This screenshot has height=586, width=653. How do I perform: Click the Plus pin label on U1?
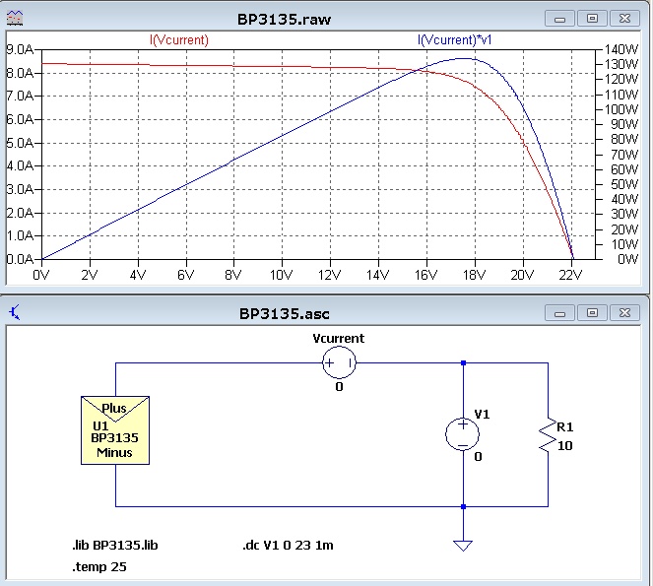(113, 408)
